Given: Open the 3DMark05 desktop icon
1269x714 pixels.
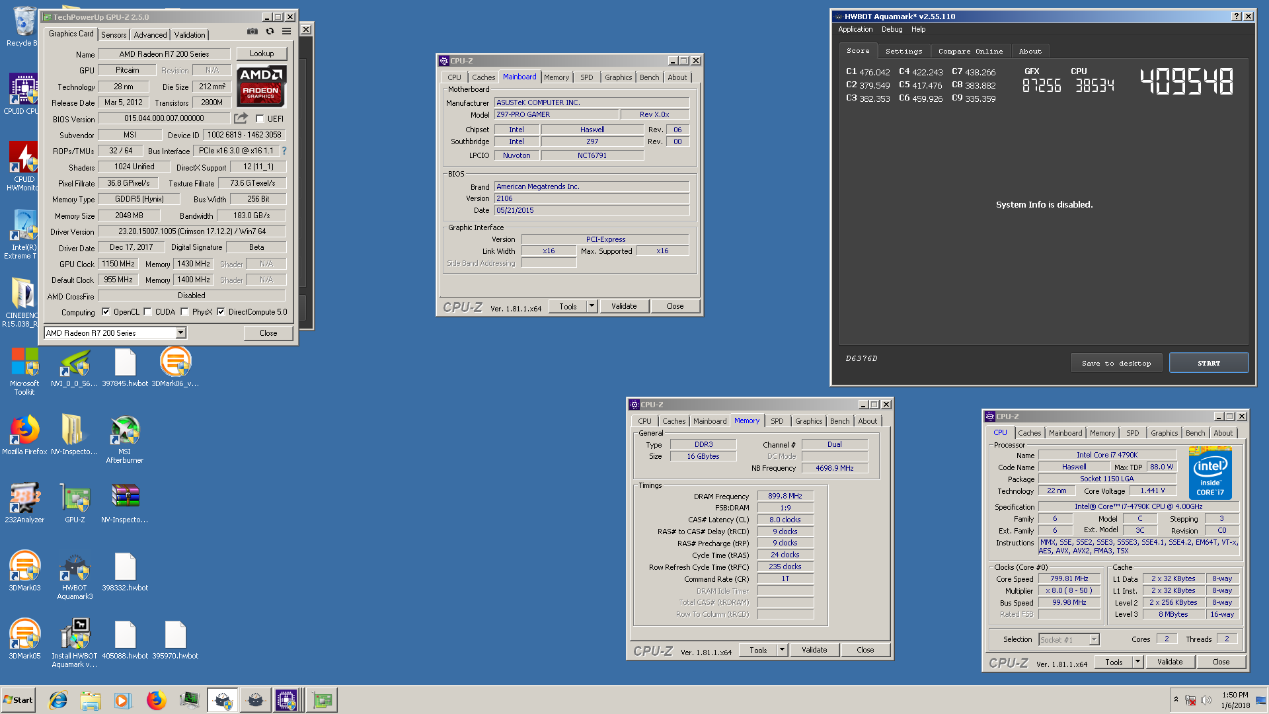Looking at the screenshot, I should 24,639.
